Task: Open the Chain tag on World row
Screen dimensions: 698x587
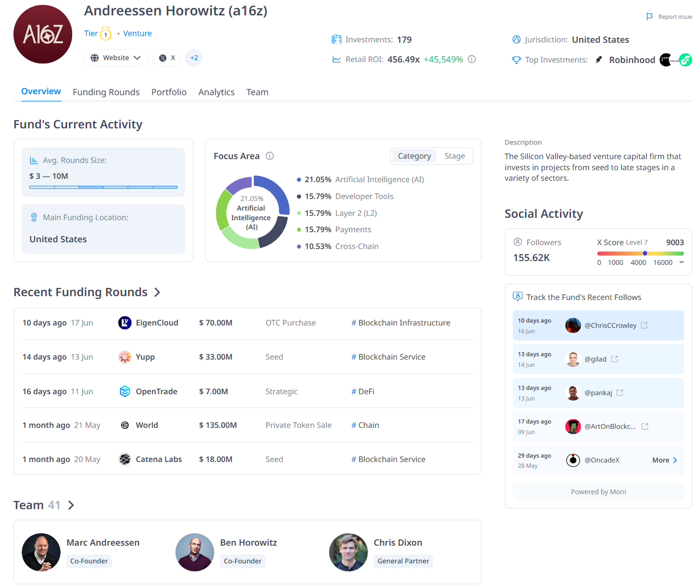Action: 365,425
